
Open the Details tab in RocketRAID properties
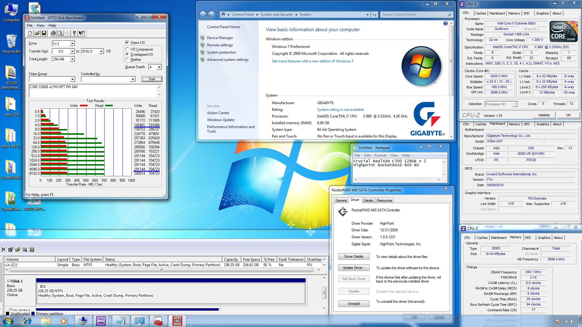tap(368, 200)
